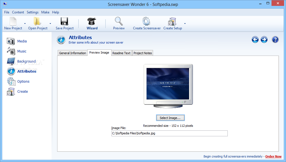Open the Music speaker sidebar icon
Viewport: 286px width, 162px height.
point(11,51)
